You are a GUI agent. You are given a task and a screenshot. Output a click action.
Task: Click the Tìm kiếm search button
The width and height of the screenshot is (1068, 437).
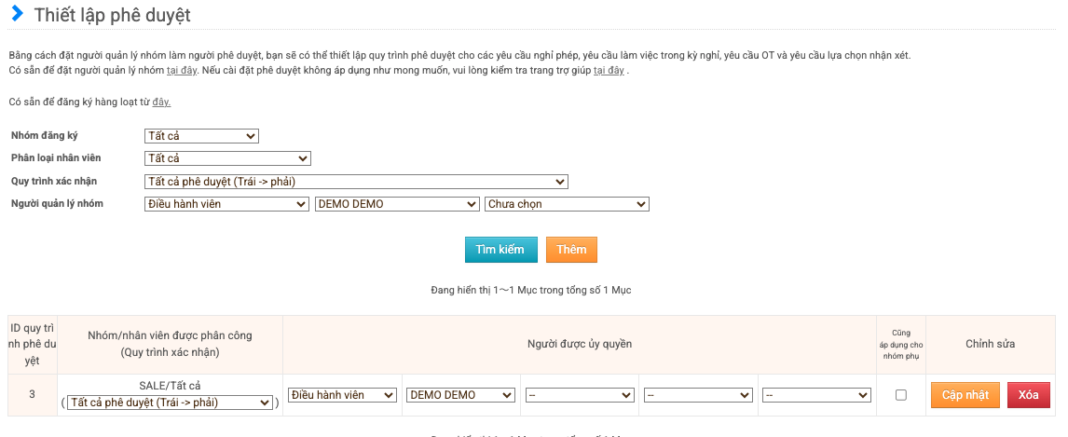point(500,250)
